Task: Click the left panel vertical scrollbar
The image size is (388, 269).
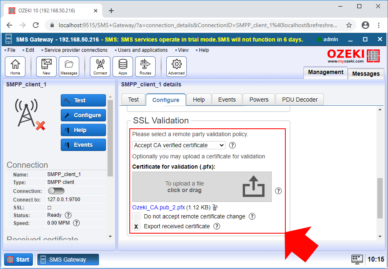Action: 110,138
